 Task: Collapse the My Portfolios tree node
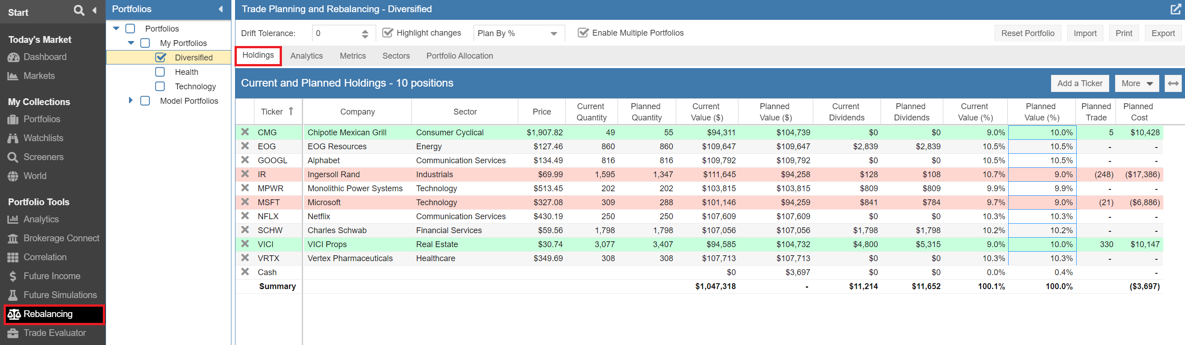[131, 43]
